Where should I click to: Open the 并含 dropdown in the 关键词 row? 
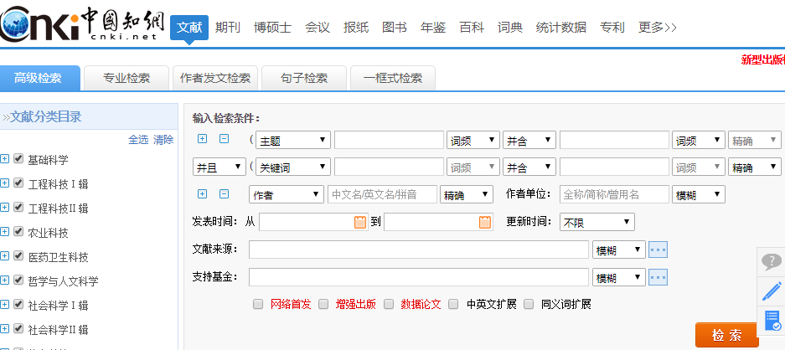click(529, 167)
